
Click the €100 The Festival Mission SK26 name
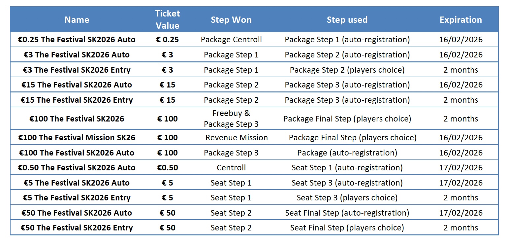click(77, 138)
